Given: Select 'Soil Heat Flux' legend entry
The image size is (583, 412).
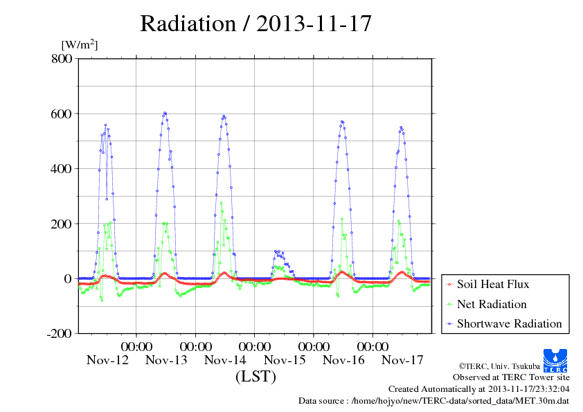Looking at the screenshot, I should tap(493, 284).
